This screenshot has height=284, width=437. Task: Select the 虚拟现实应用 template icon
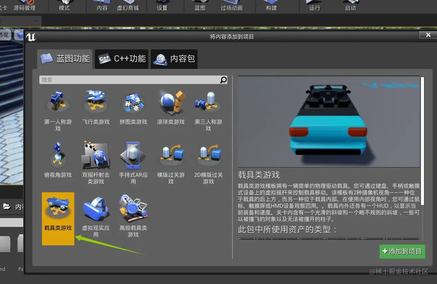click(95, 208)
